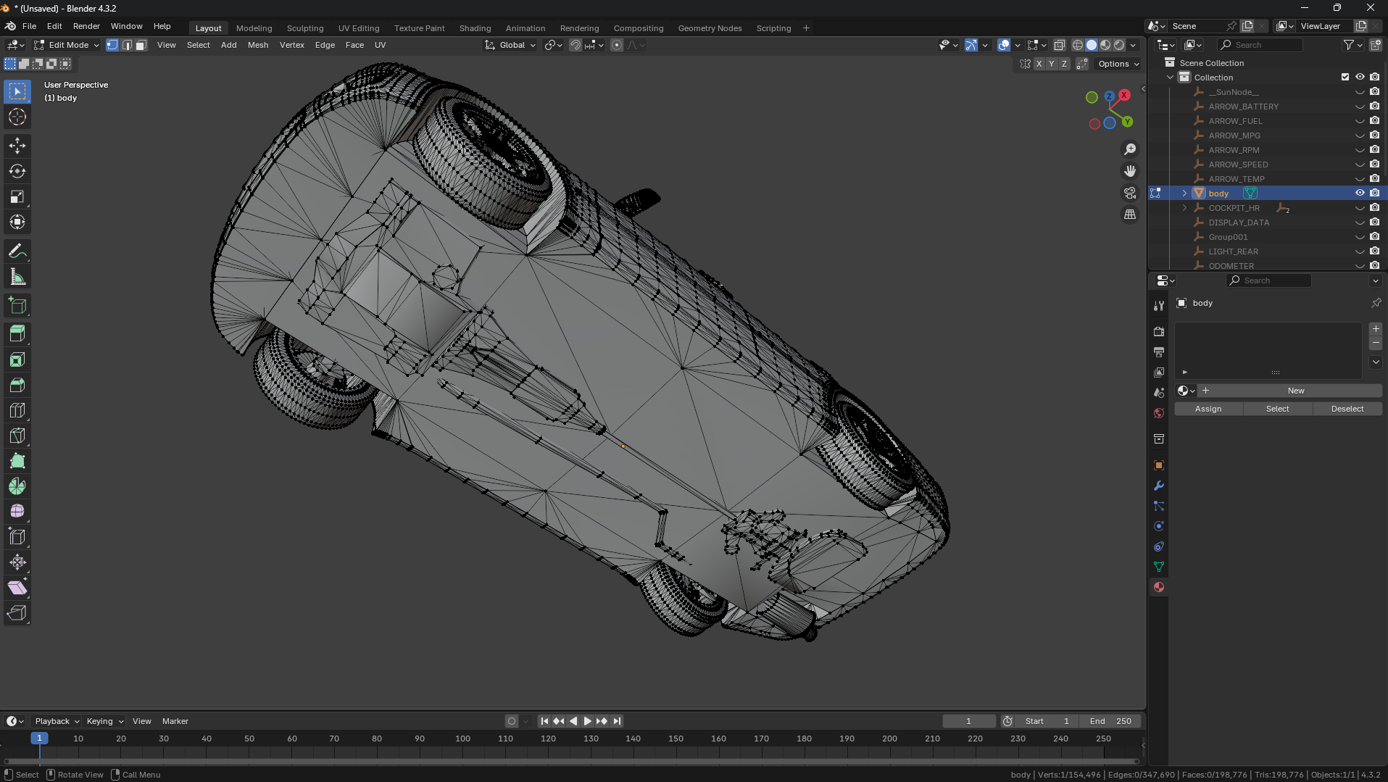Image resolution: width=1388 pixels, height=782 pixels.
Task: Choose the Scale tool
Action: point(17,197)
